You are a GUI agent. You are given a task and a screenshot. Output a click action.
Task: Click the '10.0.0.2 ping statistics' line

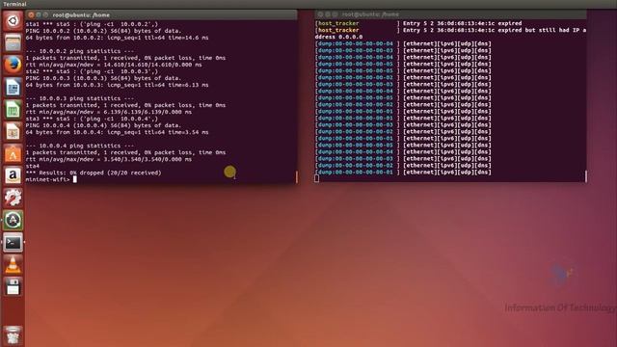pos(80,51)
